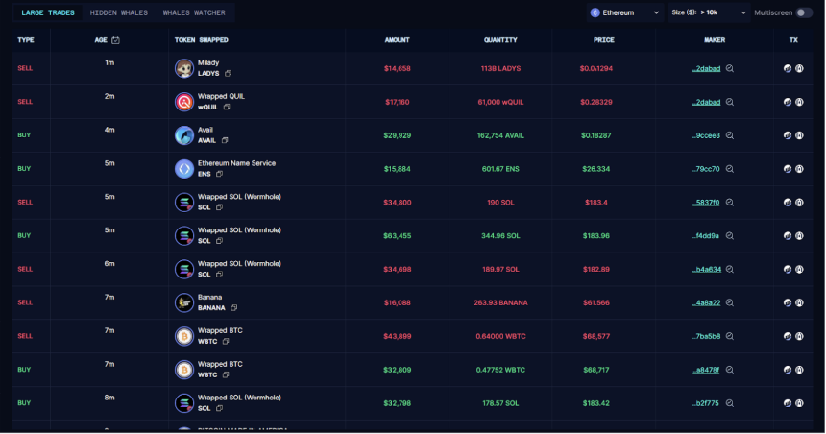Open maker link ..a8478f
The image size is (826, 434).
(706, 370)
